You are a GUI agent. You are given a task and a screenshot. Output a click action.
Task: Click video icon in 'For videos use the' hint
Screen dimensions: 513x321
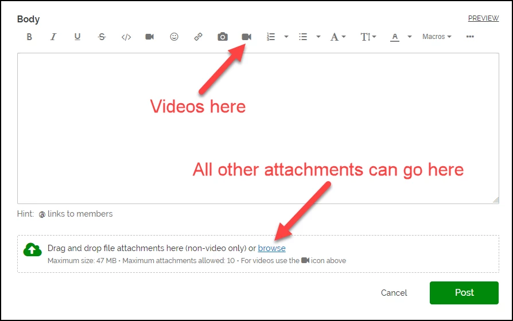[305, 260]
